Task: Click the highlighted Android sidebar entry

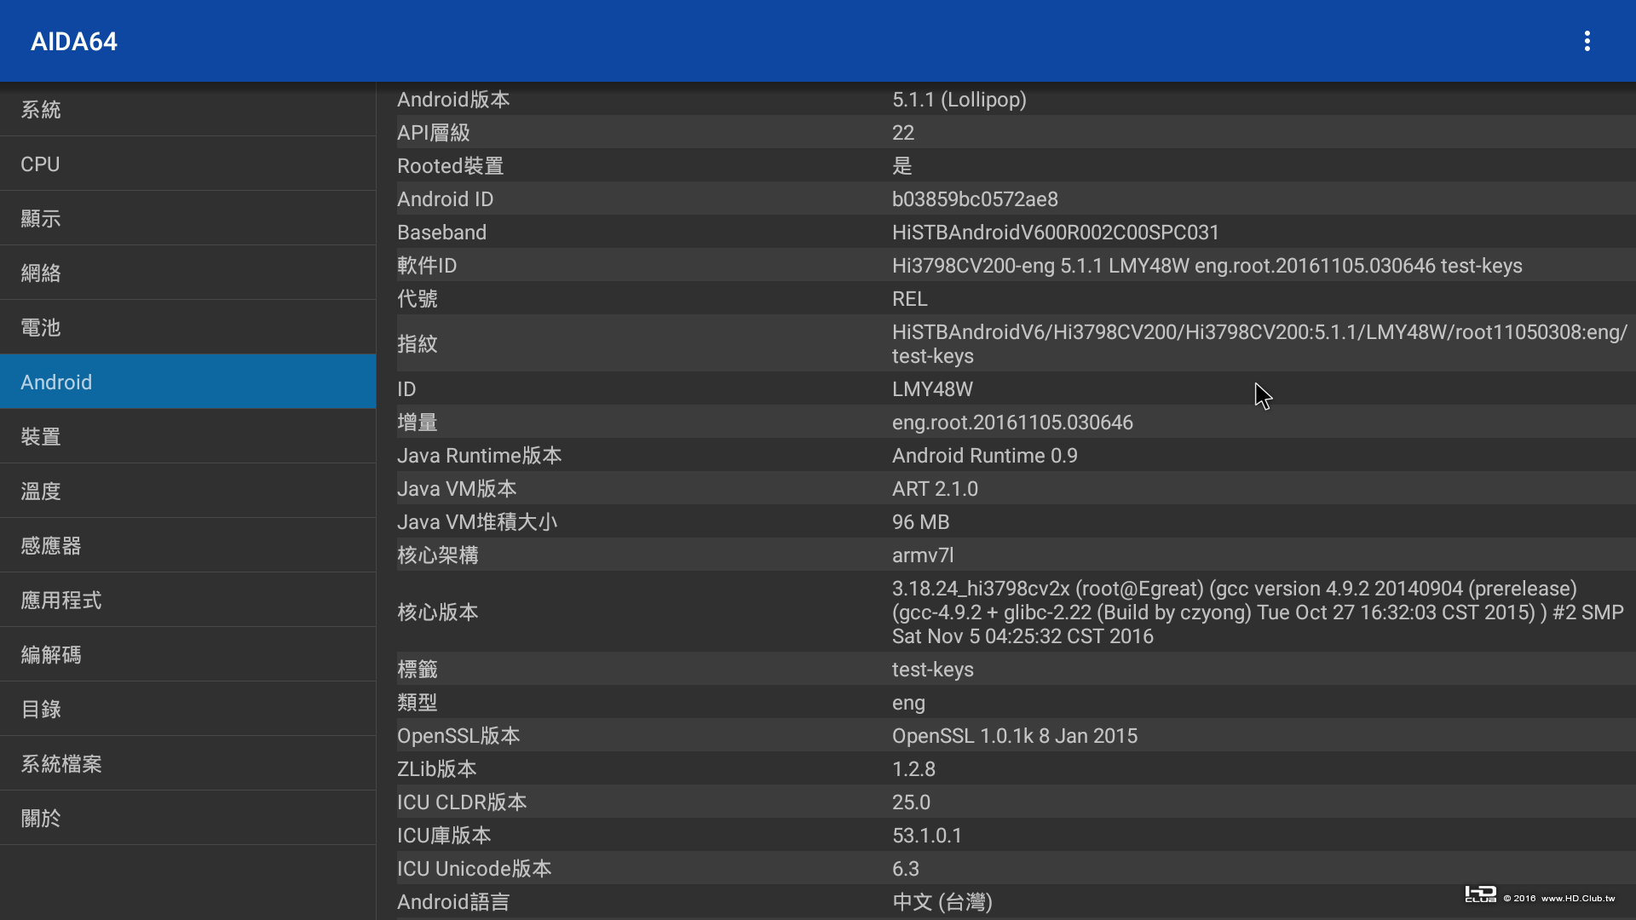Action: (187, 382)
